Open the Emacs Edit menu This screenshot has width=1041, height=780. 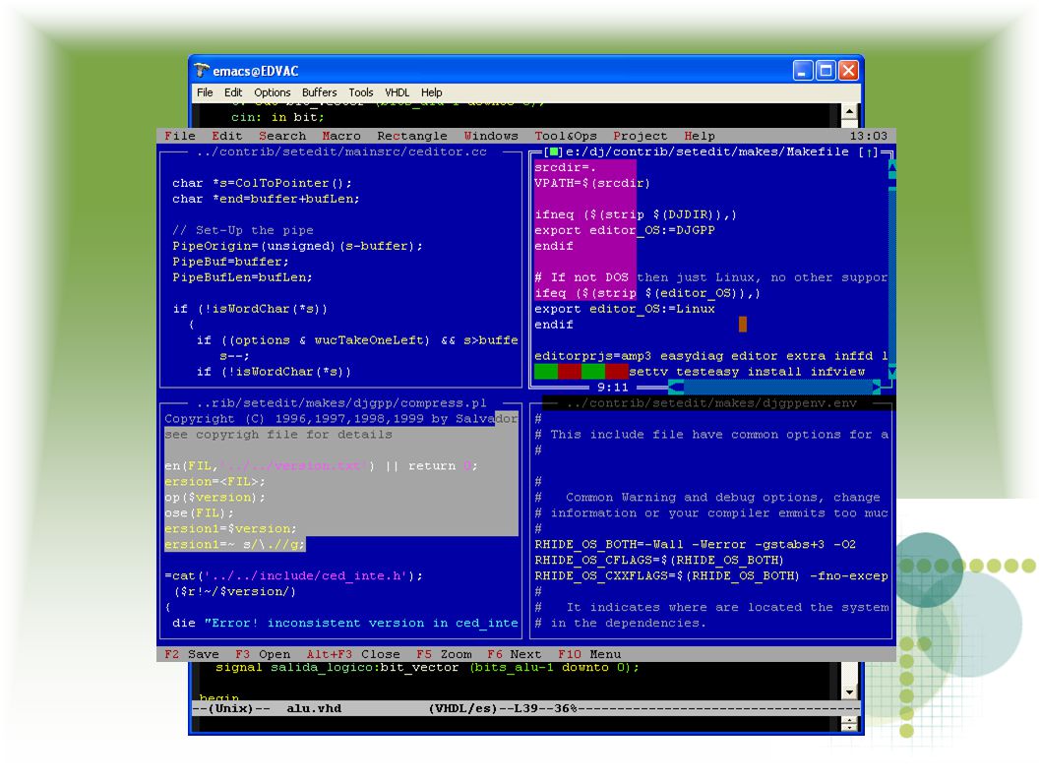[233, 92]
